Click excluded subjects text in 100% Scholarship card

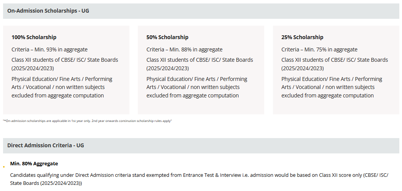pos(62,87)
